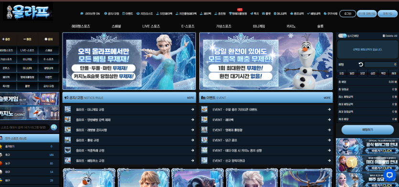Image resolution: width=399 pixels, height=187 pixels.
Task: Click the 회원가입 sign-up button
Action: [x=388, y=14]
